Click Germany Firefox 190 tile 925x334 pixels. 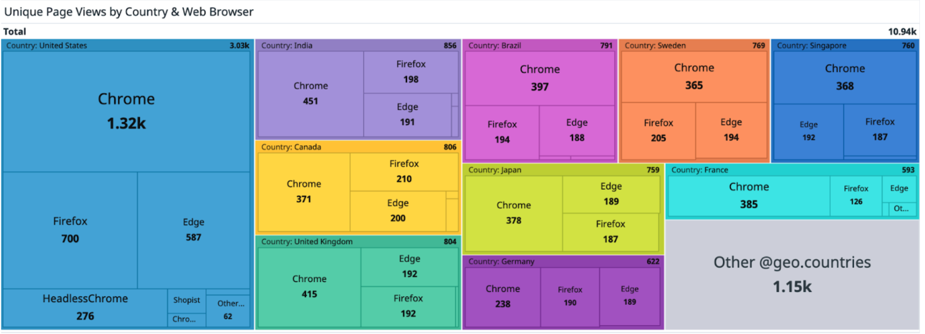tap(570, 296)
